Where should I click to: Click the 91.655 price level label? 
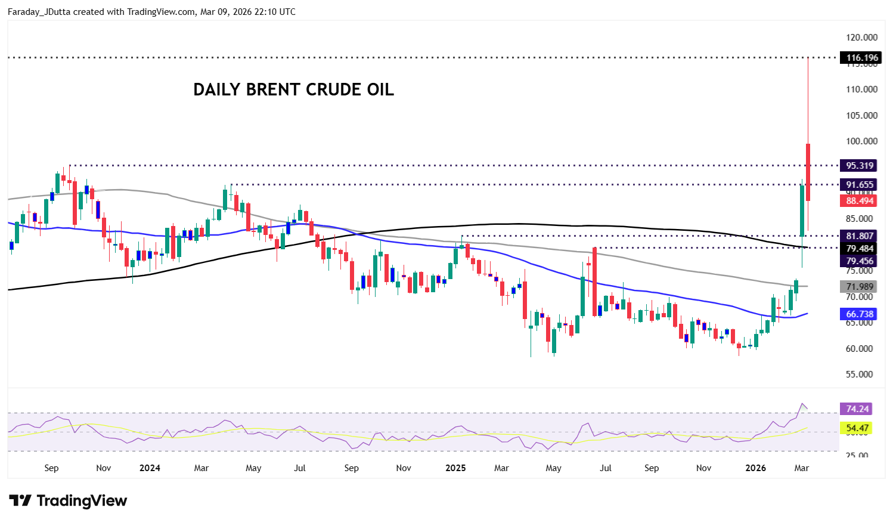pyautogui.click(x=860, y=185)
